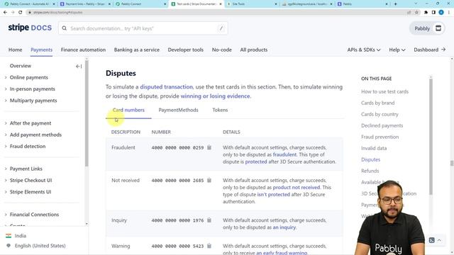
Task: Click the Stripe Docs logo
Action: 30,28
